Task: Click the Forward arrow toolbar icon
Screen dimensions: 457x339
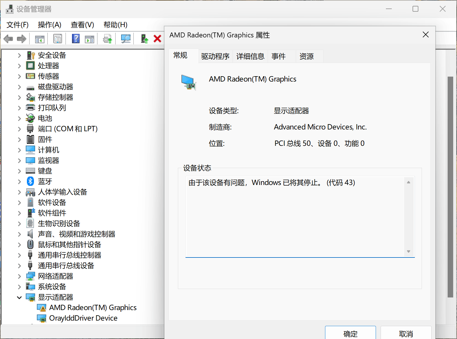Action: point(22,39)
